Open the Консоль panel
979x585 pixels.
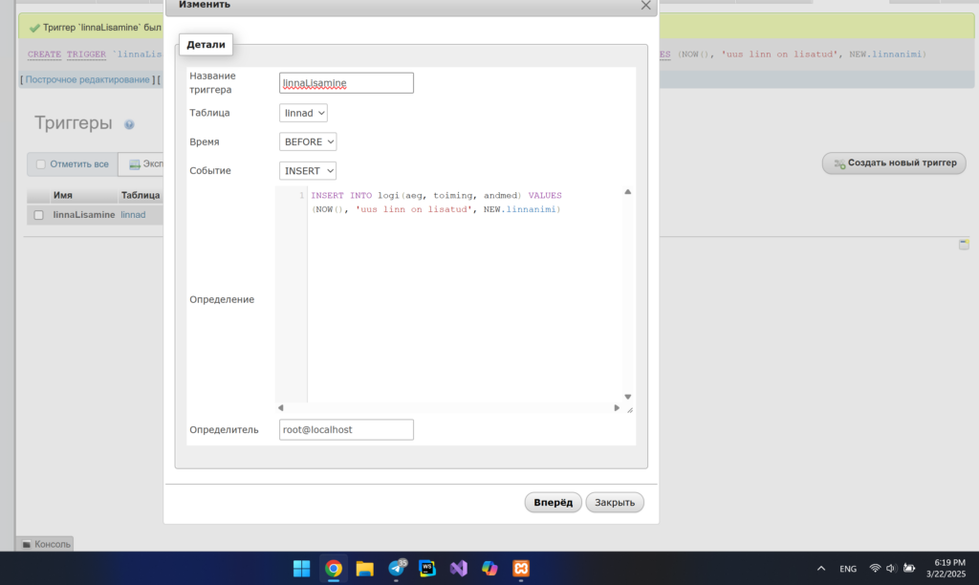[x=46, y=544]
